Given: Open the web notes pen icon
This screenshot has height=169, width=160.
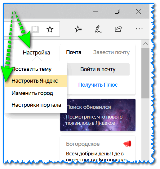Looking at the screenshot, I should coord(98,29).
